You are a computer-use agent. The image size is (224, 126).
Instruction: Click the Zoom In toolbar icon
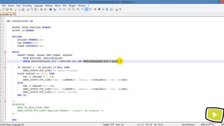click(60, 9)
